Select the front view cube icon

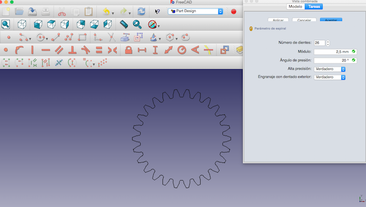(x=38, y=24)
